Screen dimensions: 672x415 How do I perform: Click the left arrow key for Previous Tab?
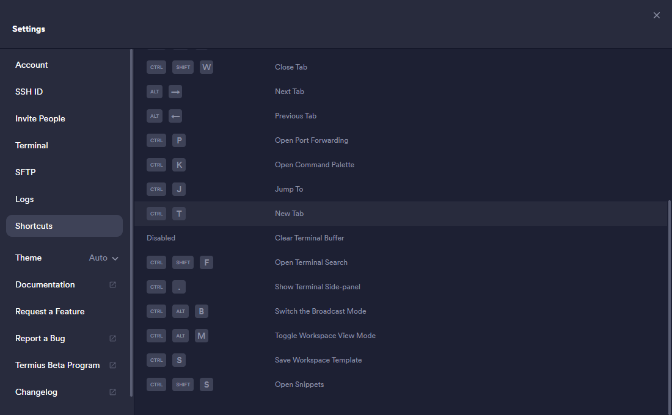[175, 116]
